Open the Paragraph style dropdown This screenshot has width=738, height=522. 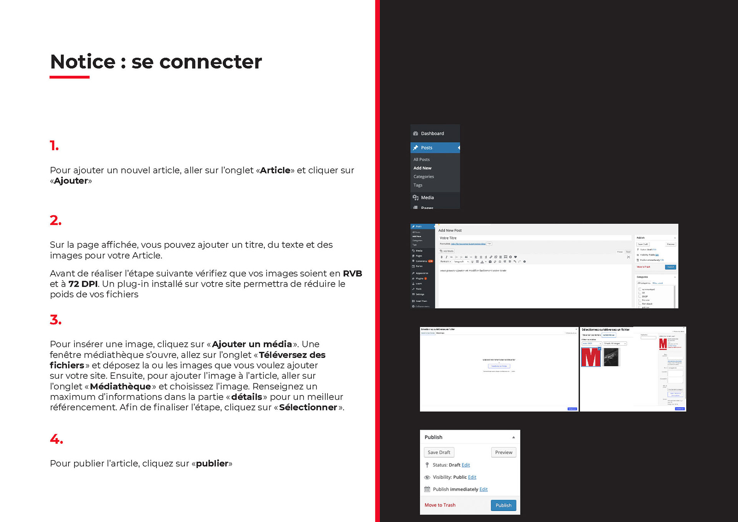pos(461,262)
